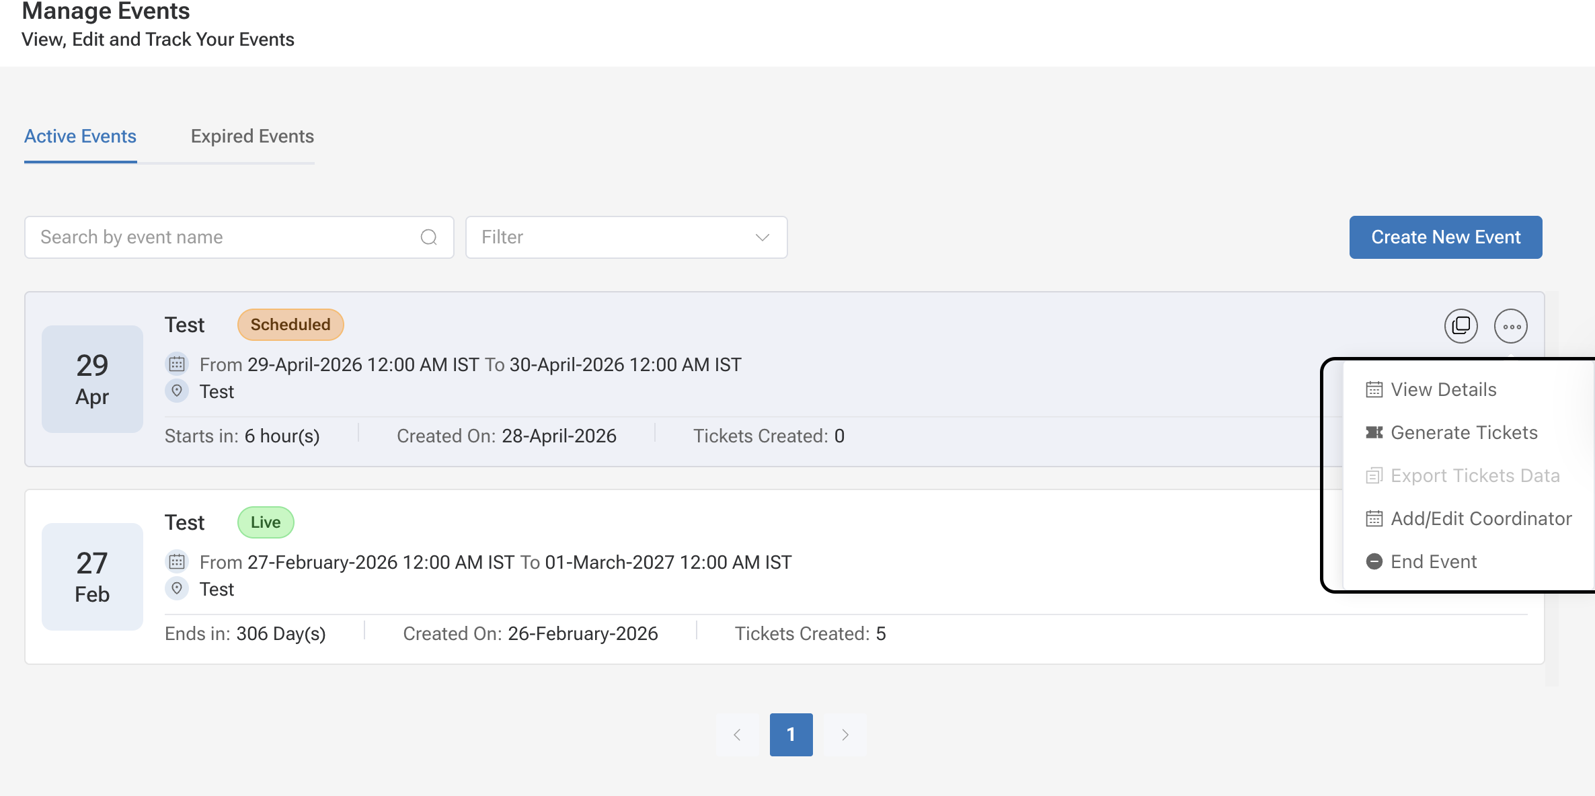The image size is (1595, 796).
Task: Expand the Filter dropdown
Action: [x=626, y=237]
